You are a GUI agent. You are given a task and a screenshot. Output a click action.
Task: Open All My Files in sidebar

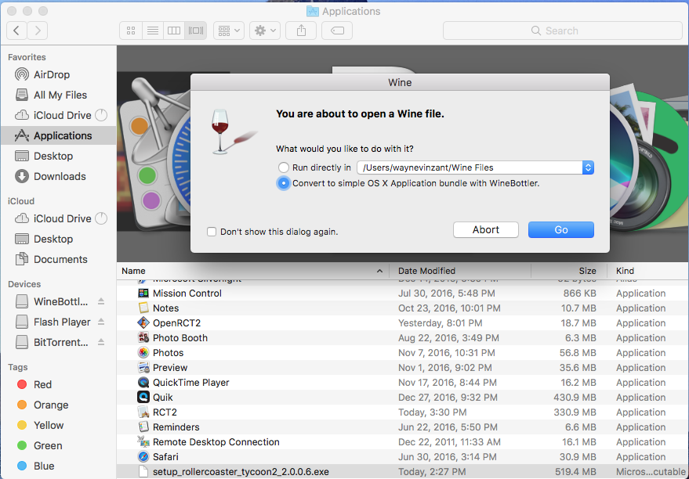pyautogui.click(x=58, y=95)
